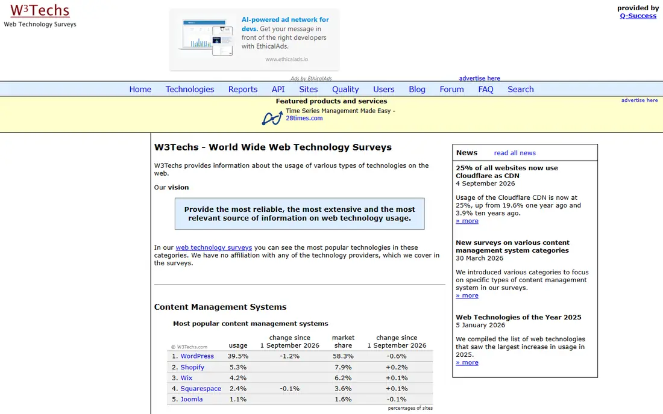Click the 'Content Management Systems' heading
The image size is (663, 414).
tap(220, 307)
